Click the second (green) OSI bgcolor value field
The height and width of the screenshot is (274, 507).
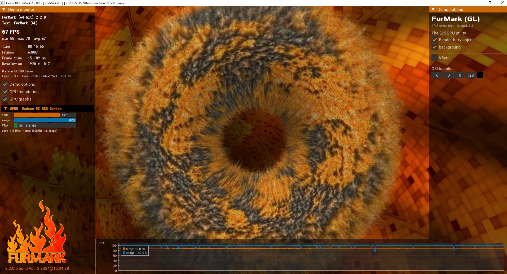pyautogui.click(x=448, y=75)
